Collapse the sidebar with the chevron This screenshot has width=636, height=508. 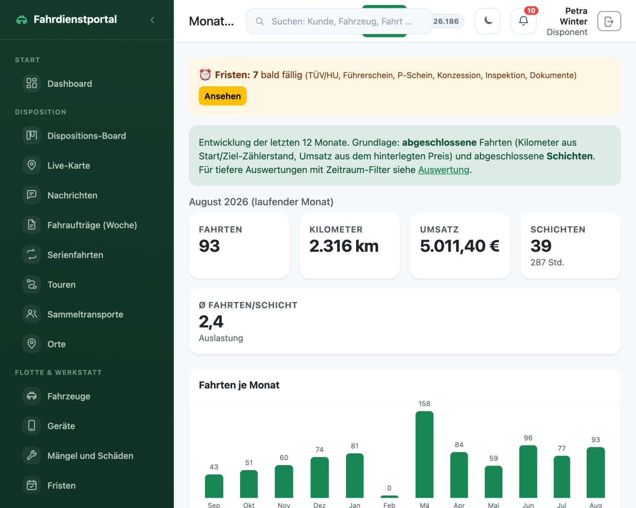pyautogui.click(x=152, y=20)
